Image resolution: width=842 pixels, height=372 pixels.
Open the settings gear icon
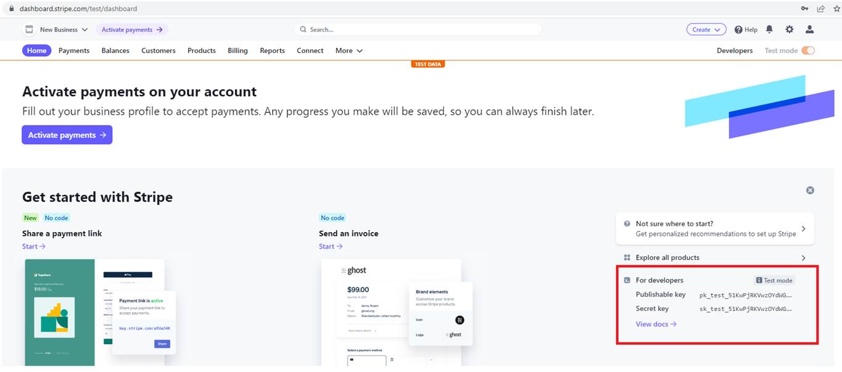tap(790, 30)
